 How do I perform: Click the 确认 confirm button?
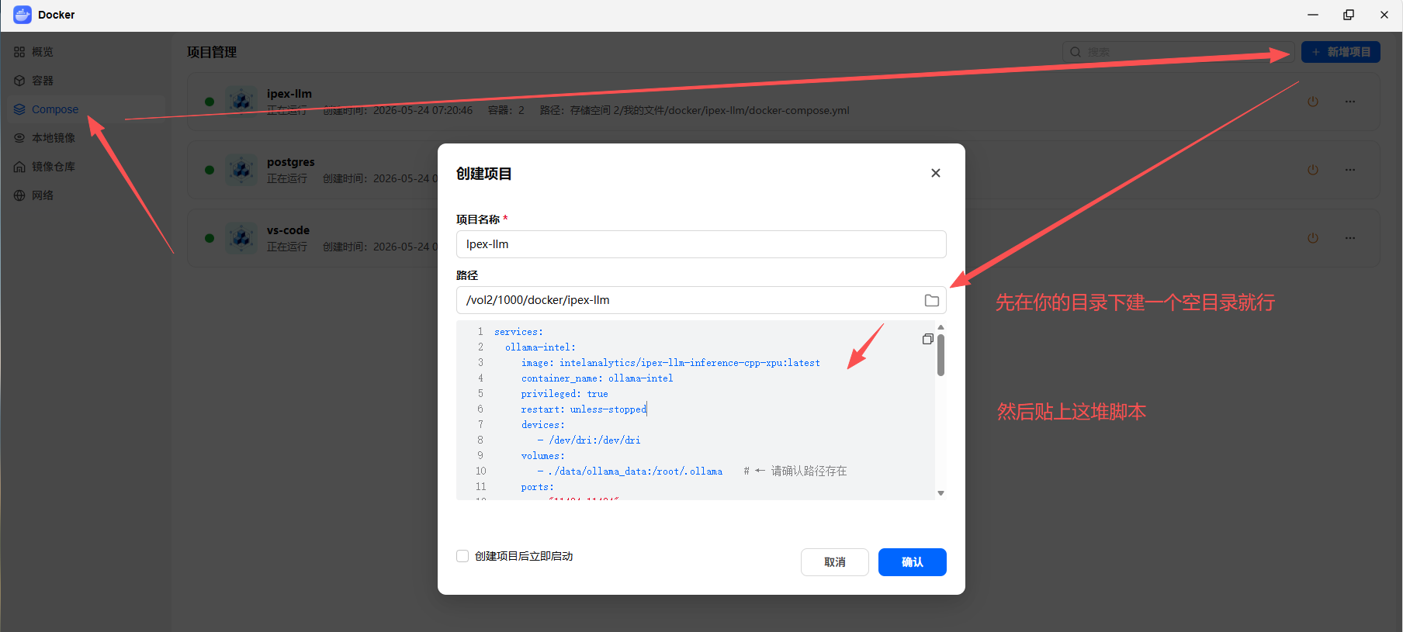pyautogui.click(x=913, y=562)
